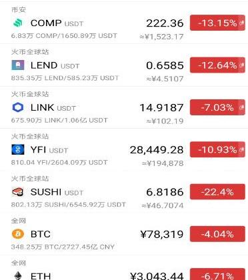Tap flame icon on -13.15% badge
This screenshot has width=248, height=280.
[241, 23]
